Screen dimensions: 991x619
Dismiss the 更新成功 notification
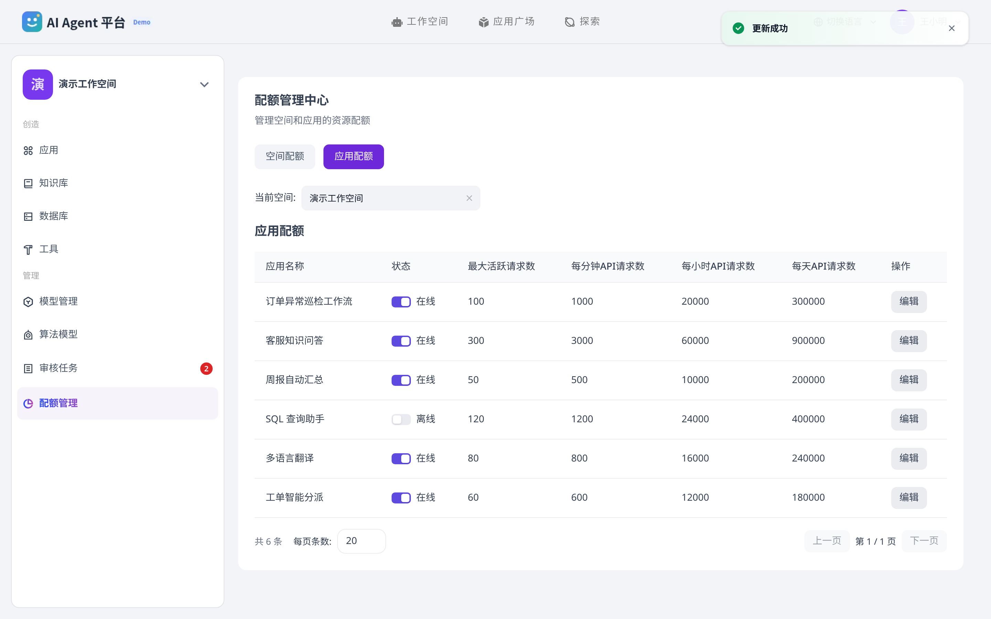click(952, 28)
